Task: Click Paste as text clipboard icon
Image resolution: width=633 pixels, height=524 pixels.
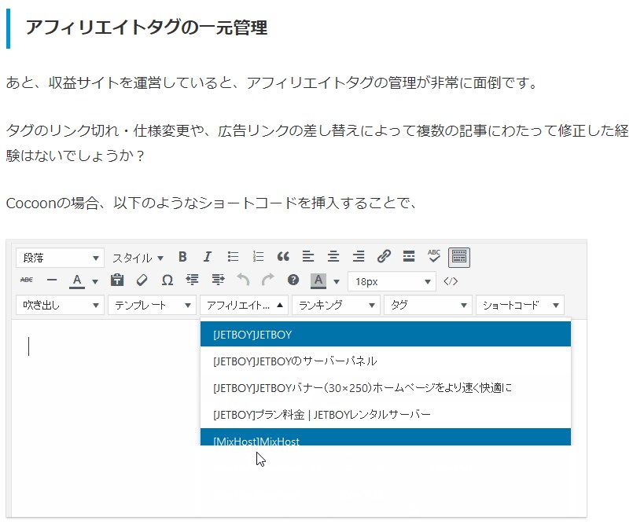Action: pyautogui.click(x=117, y=280)
